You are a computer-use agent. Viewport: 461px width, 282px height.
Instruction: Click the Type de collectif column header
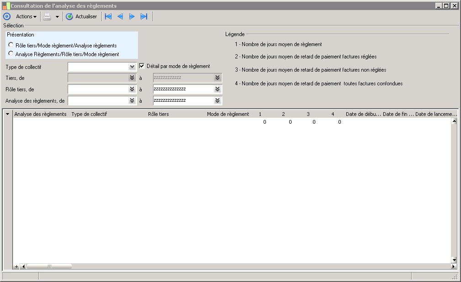click(89, 114)
